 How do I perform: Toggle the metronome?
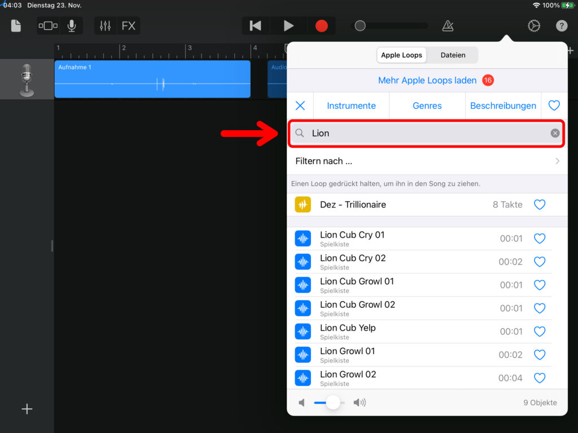[x=448, y=26]
